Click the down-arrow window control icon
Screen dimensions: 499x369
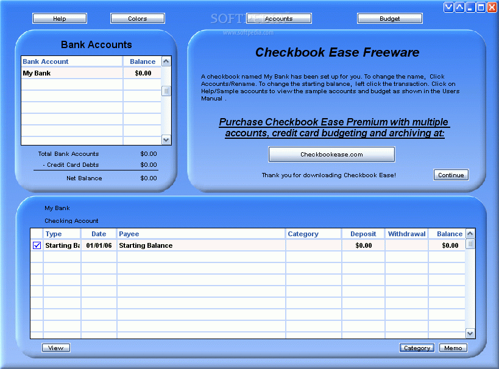448,7
